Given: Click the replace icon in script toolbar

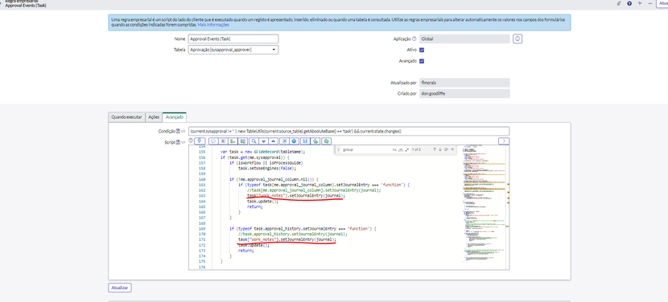Looking at the screenshot, I should pyautogui.click(x=233, y=141).
